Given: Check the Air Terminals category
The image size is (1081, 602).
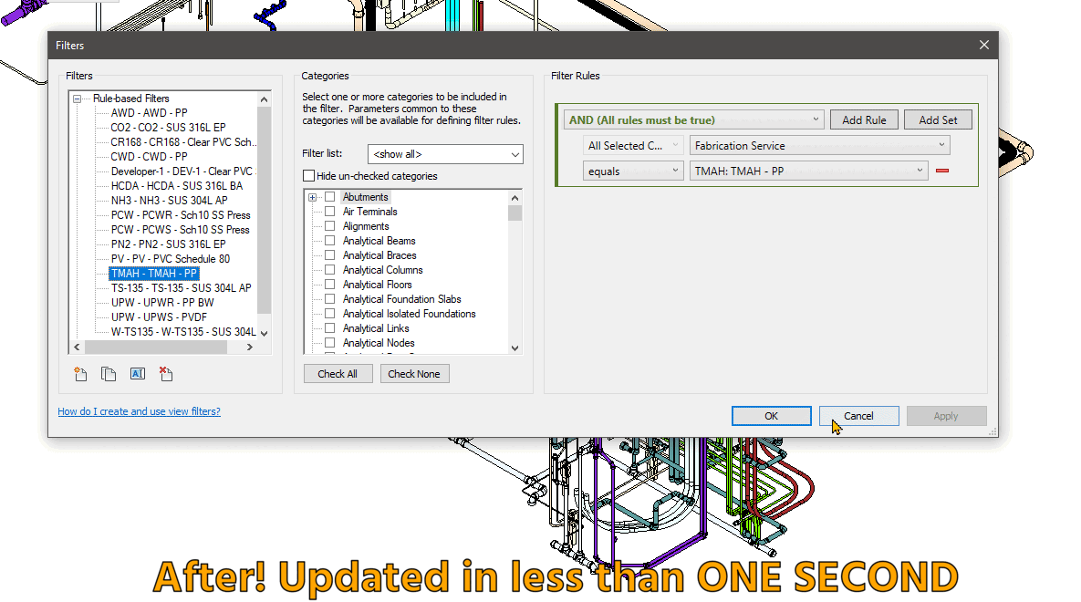Looking at the screenshot, I should coord(330,212).
